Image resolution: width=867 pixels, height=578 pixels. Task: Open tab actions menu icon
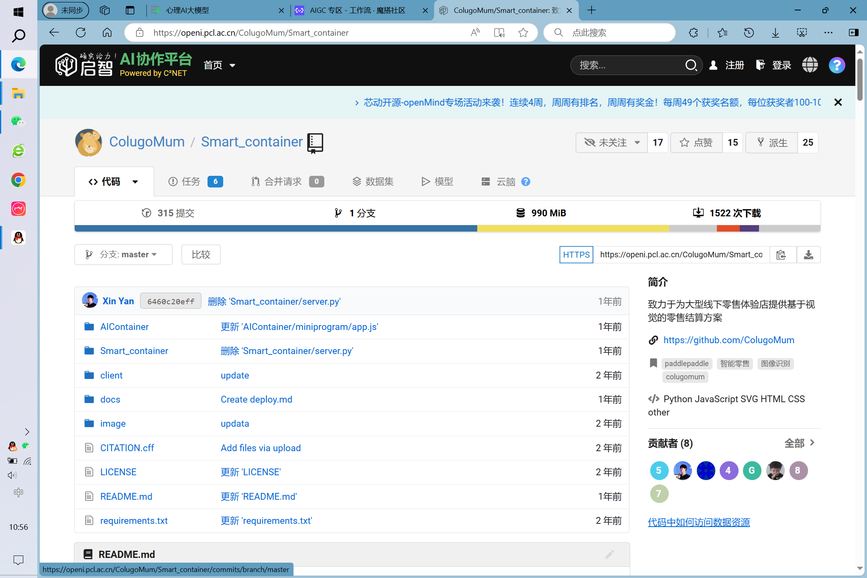pos(130,10)
